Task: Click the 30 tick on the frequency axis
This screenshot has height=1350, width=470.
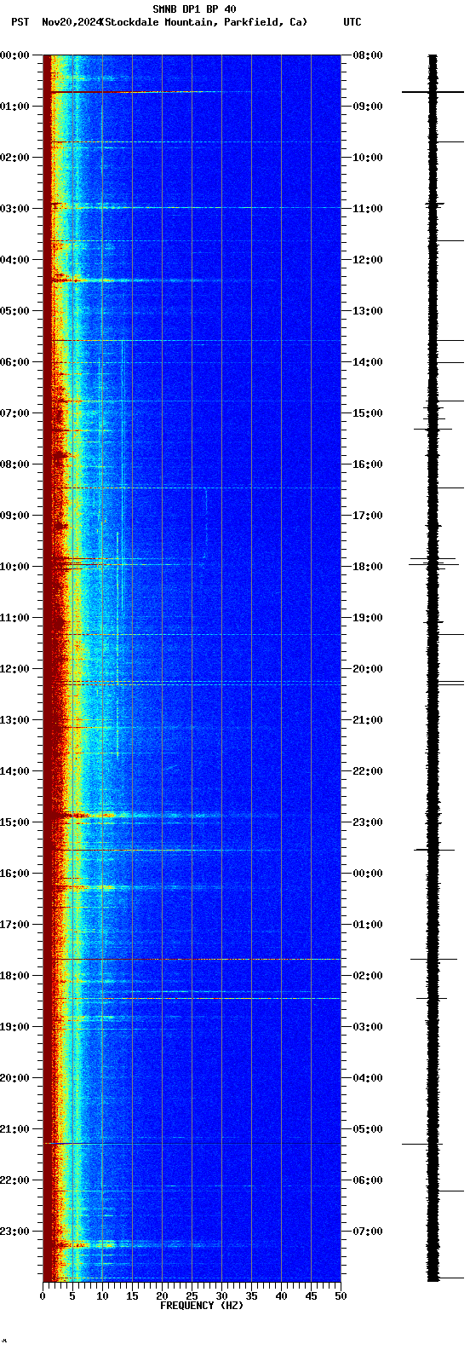Action: tap(221, 1296)
